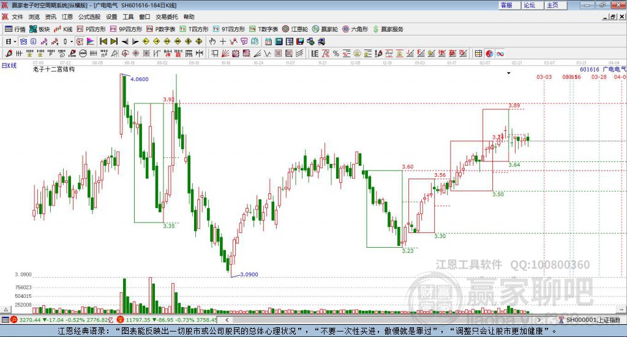Open the T四方形 tool
627x337 pixels.
click(194, 29)
